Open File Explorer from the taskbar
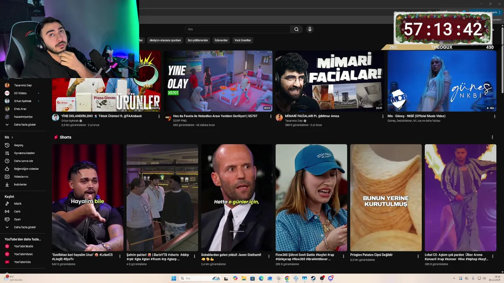Viewport: 504px width, 283px height. coord(244,278)
